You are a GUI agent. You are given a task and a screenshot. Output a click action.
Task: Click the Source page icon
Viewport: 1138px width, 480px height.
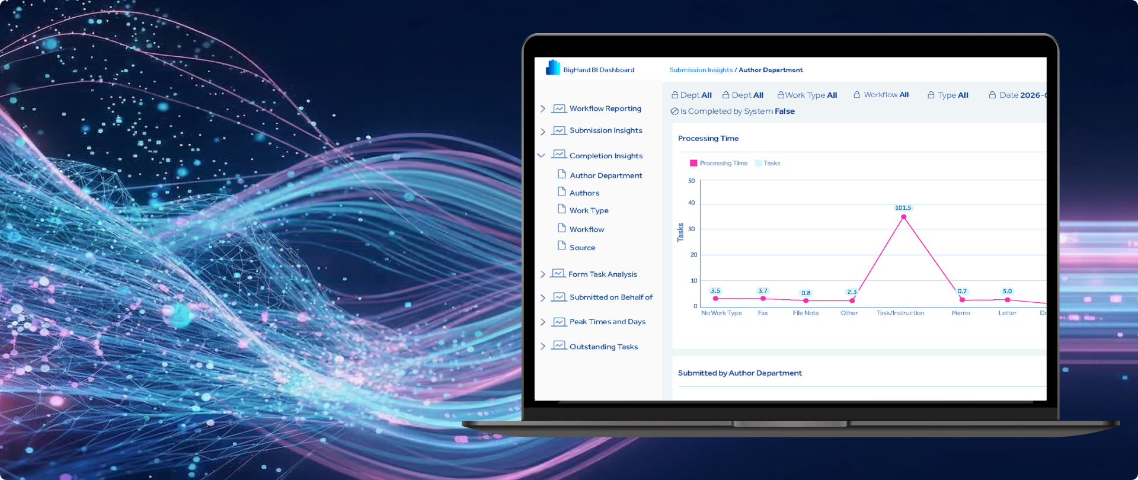click(561, 246)
